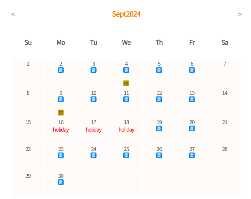Image resolution: width=251 pixels, height=199 pixels.
Task: Click the blue attendance icon on September 27
Action: 192,155
